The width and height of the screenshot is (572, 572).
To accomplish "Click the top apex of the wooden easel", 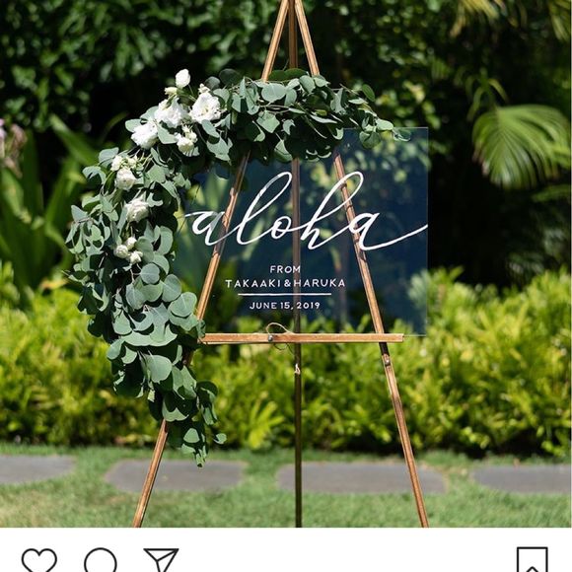I will click(292, 6).
